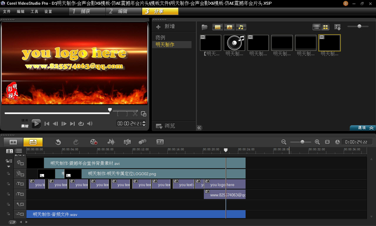376x226 pixels.
Task: Sort library clips with the sort icon
Action: (x=338, y=27)
